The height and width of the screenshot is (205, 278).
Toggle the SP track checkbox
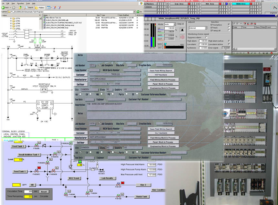[229, 27]
